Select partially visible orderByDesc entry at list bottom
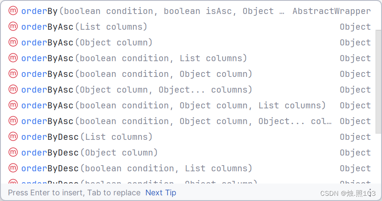The image size is (382, 201). coord(189,181)
